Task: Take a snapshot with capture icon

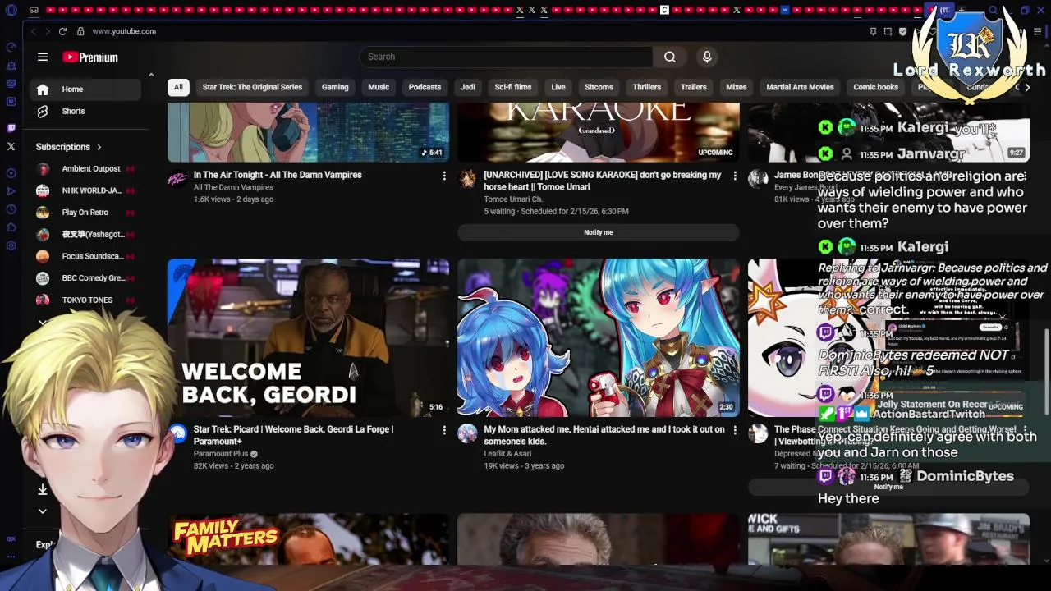Action: click(888, 31)
